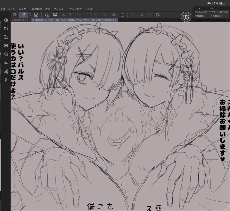Close the active メイドの日 2/2 tab
The image size is (230, 211).
point(33,20)
